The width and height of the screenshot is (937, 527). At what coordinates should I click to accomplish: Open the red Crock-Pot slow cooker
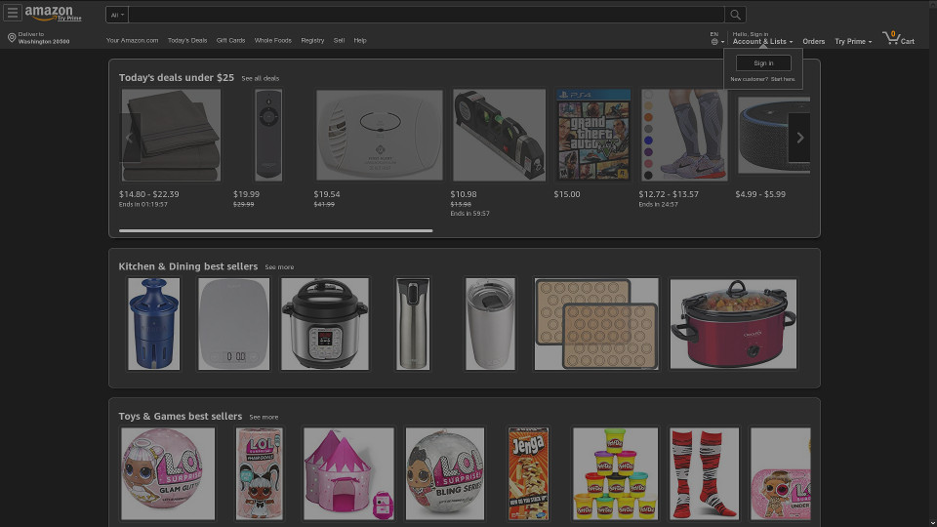(733, 324)
